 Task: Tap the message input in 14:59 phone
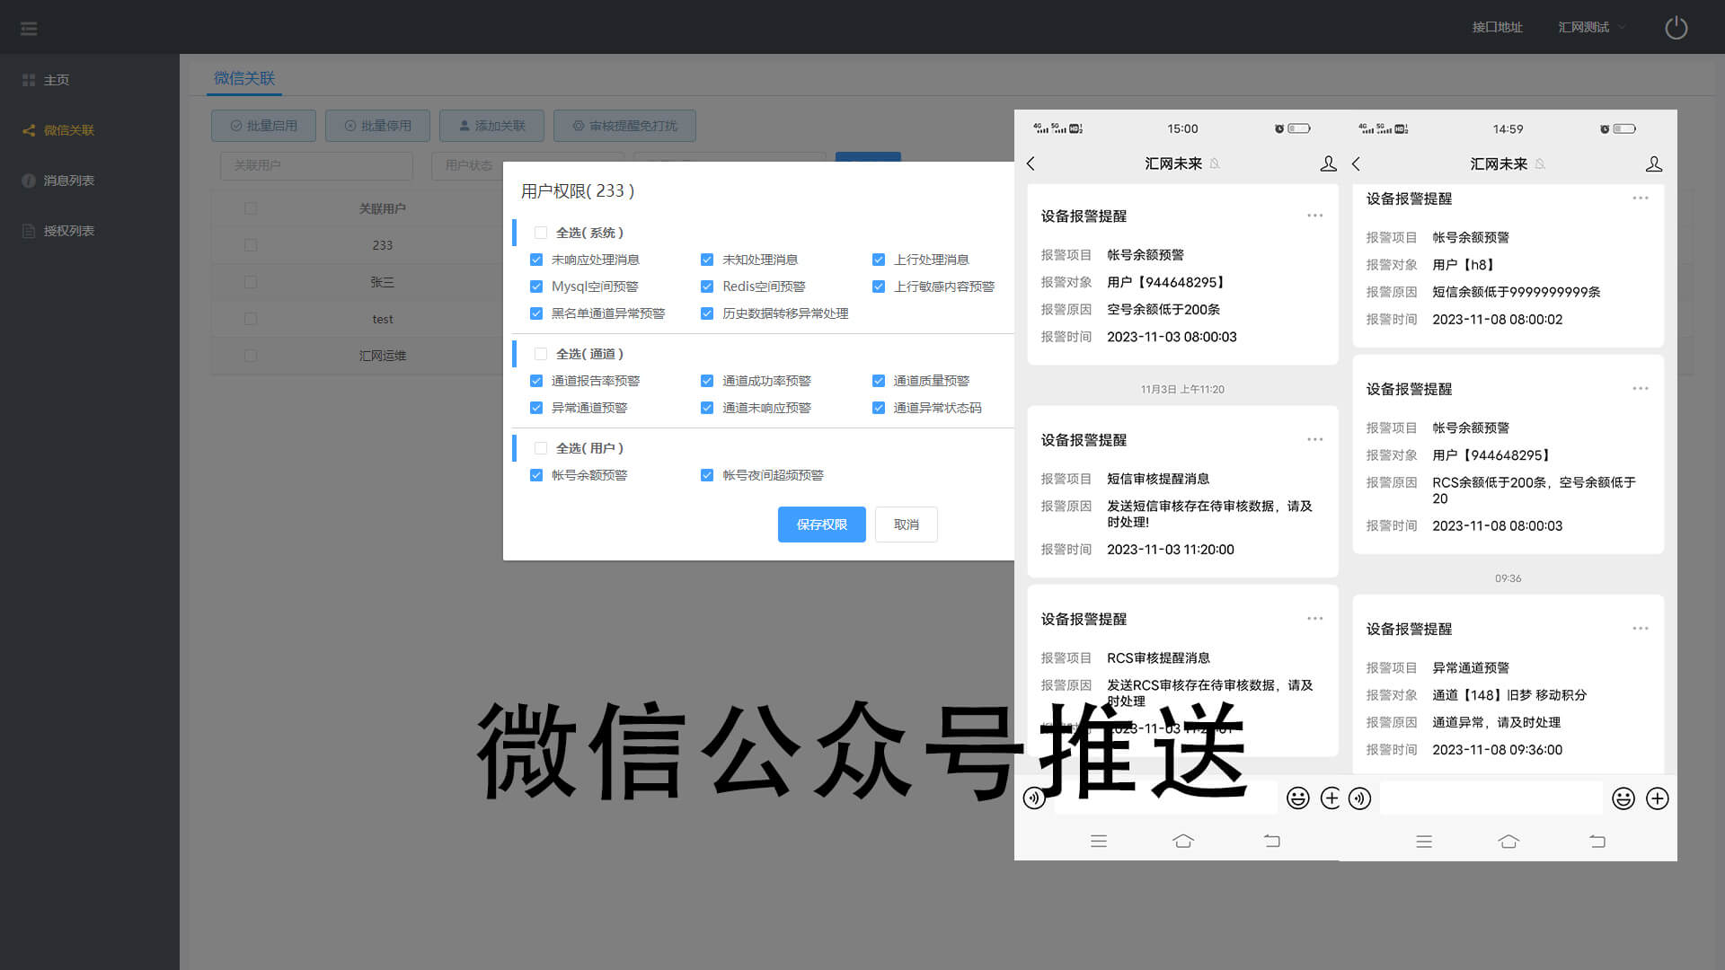tap(1491, 798)
